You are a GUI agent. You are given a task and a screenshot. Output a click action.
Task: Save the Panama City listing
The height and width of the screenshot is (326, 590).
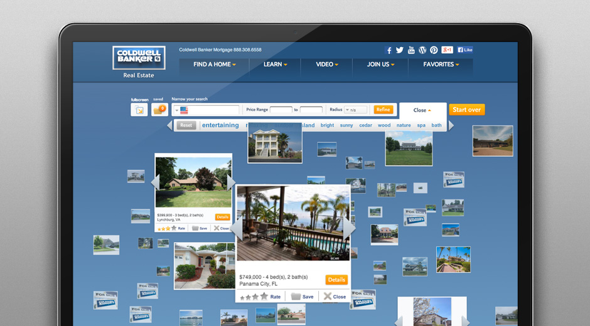pyautogui.click(x=303, y=297)
